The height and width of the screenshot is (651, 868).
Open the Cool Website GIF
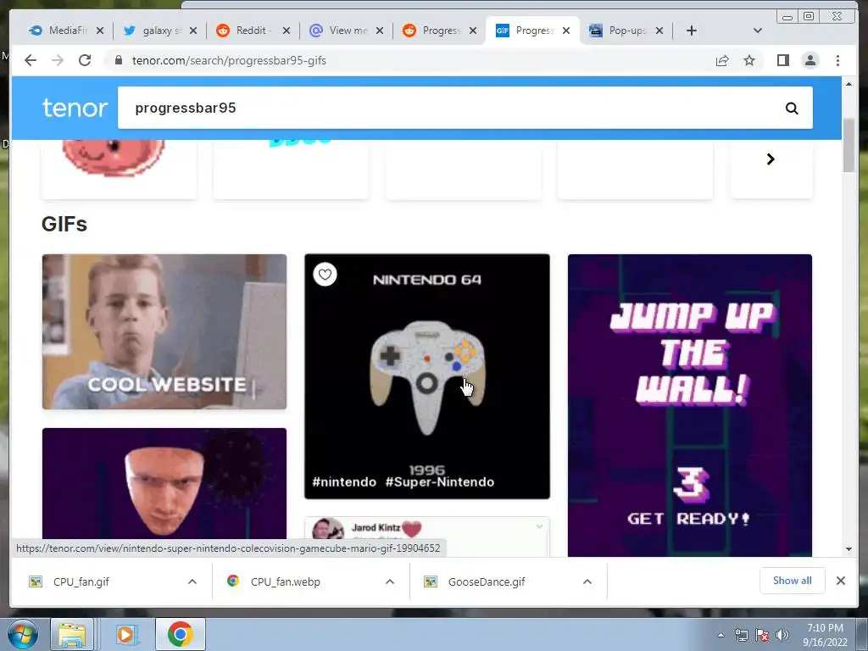(164, 331)
